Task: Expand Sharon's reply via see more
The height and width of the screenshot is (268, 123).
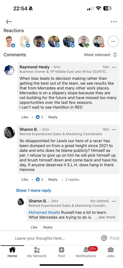Action: coord(105,217)
